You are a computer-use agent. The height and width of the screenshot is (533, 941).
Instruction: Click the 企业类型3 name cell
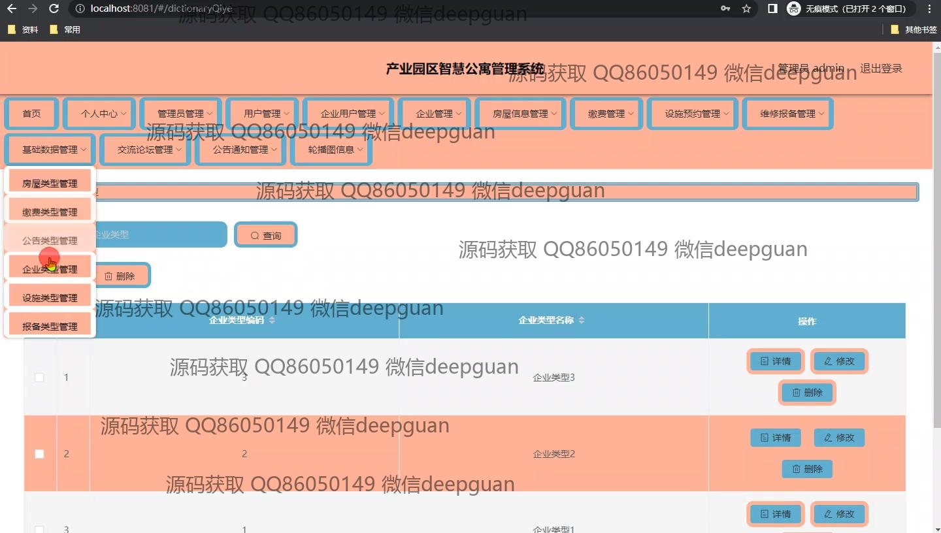coord(553,378)
